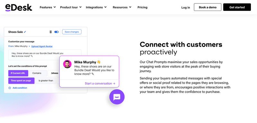Viewport: 257px width, 123px height.
Task: Click the eDesk logo
Action: [x=19, y=7]
